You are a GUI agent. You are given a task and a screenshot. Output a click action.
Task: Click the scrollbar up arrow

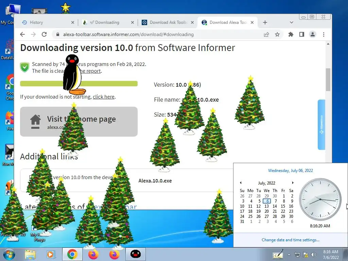tap(328, 44)
